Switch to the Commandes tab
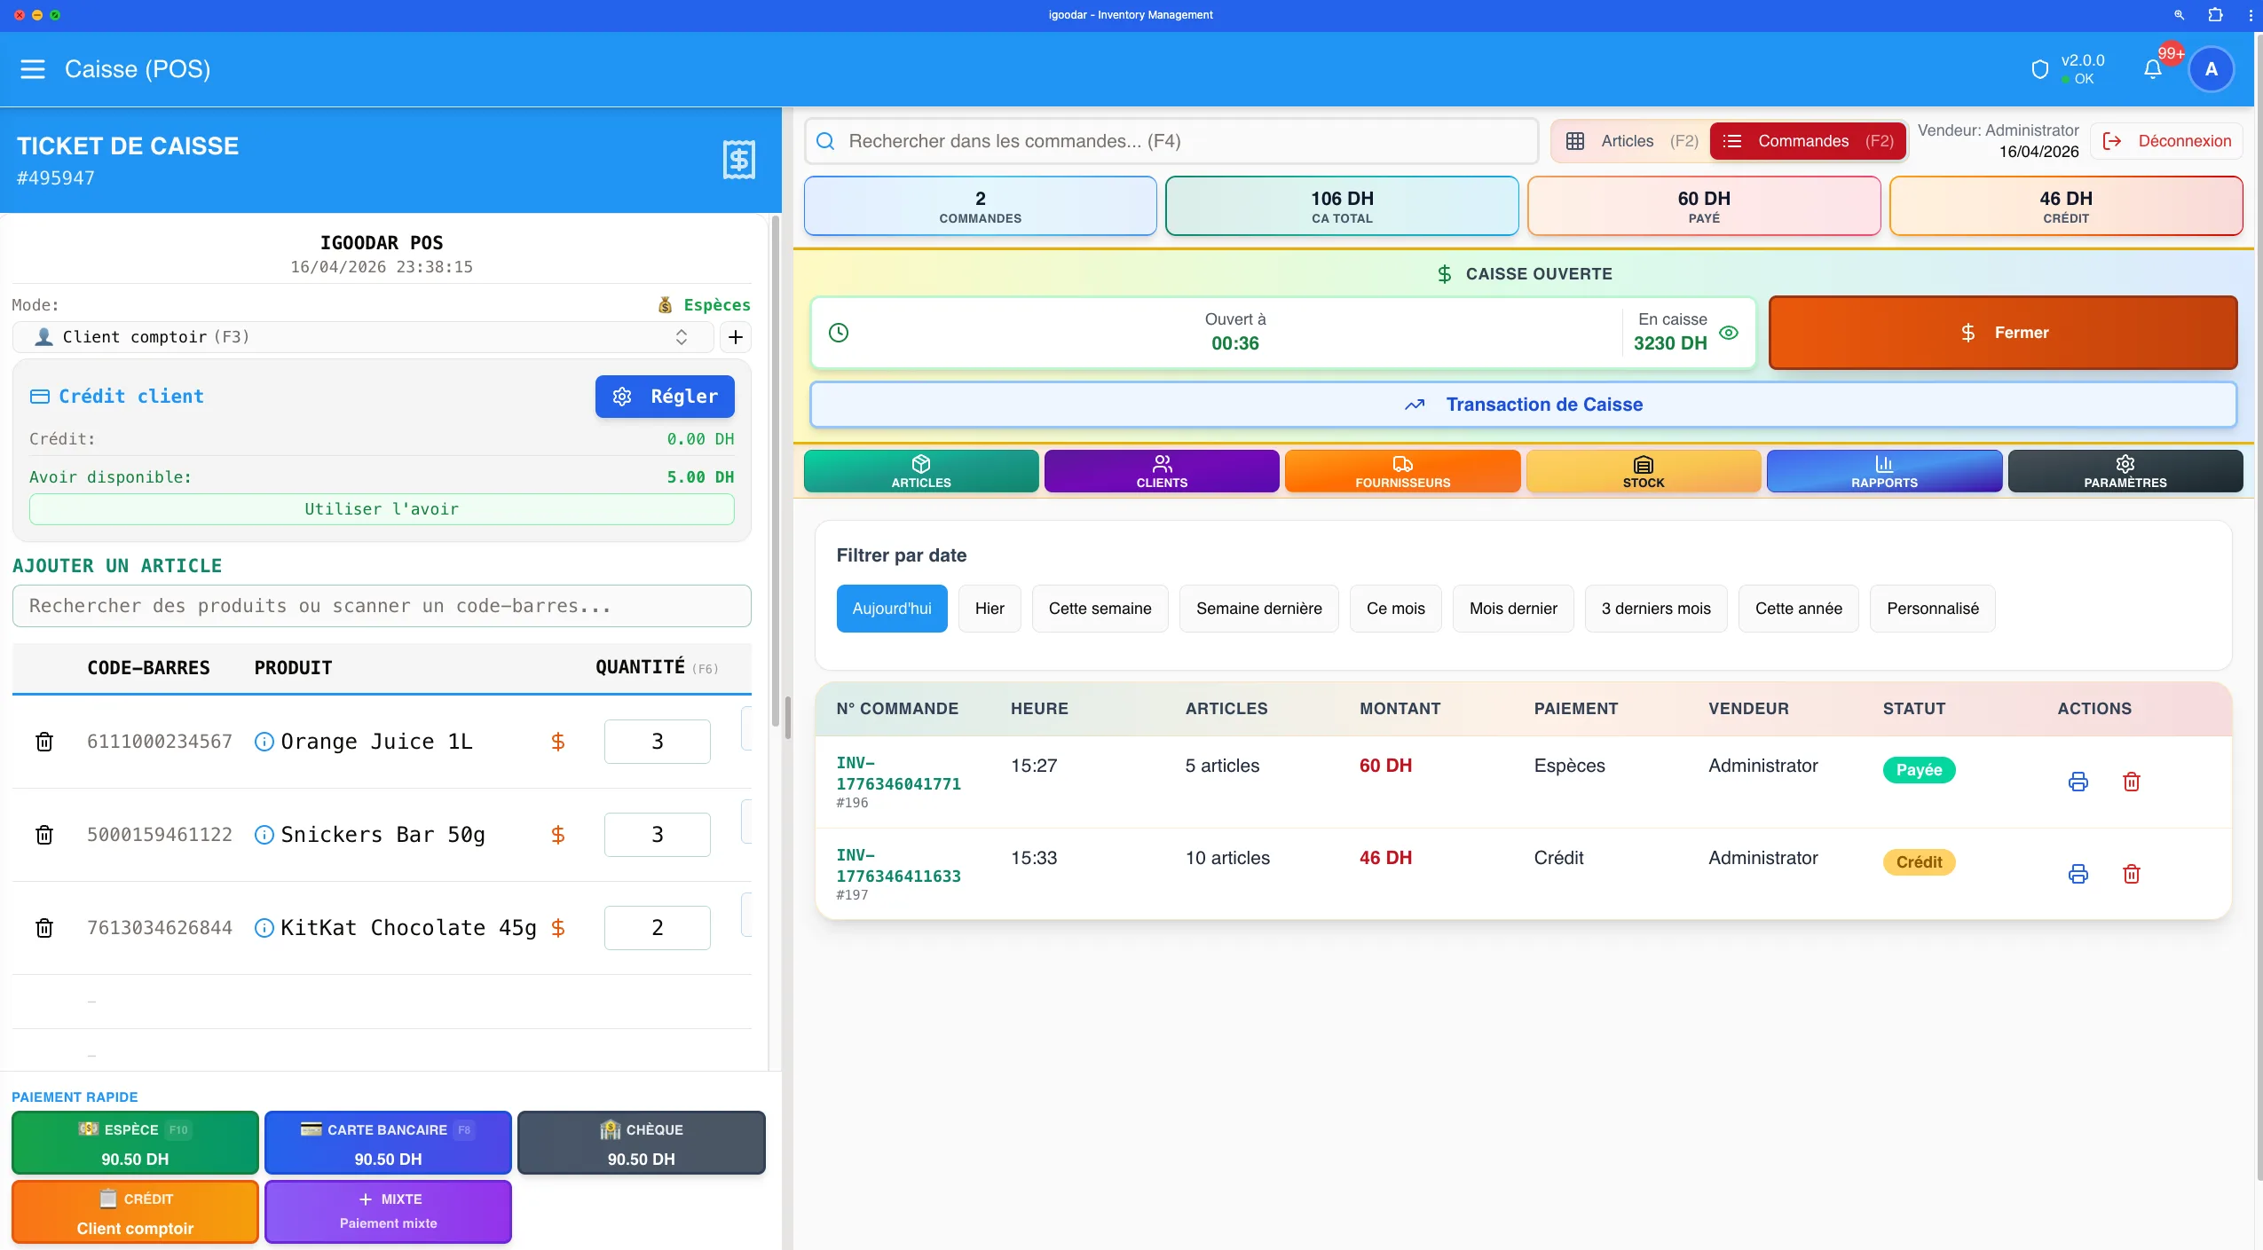2263x1250 pixels. [x=1808, y=141]
